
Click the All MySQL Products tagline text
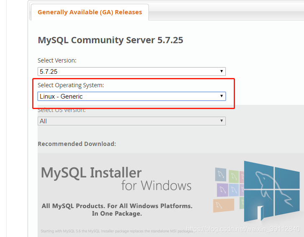point(117,210)
